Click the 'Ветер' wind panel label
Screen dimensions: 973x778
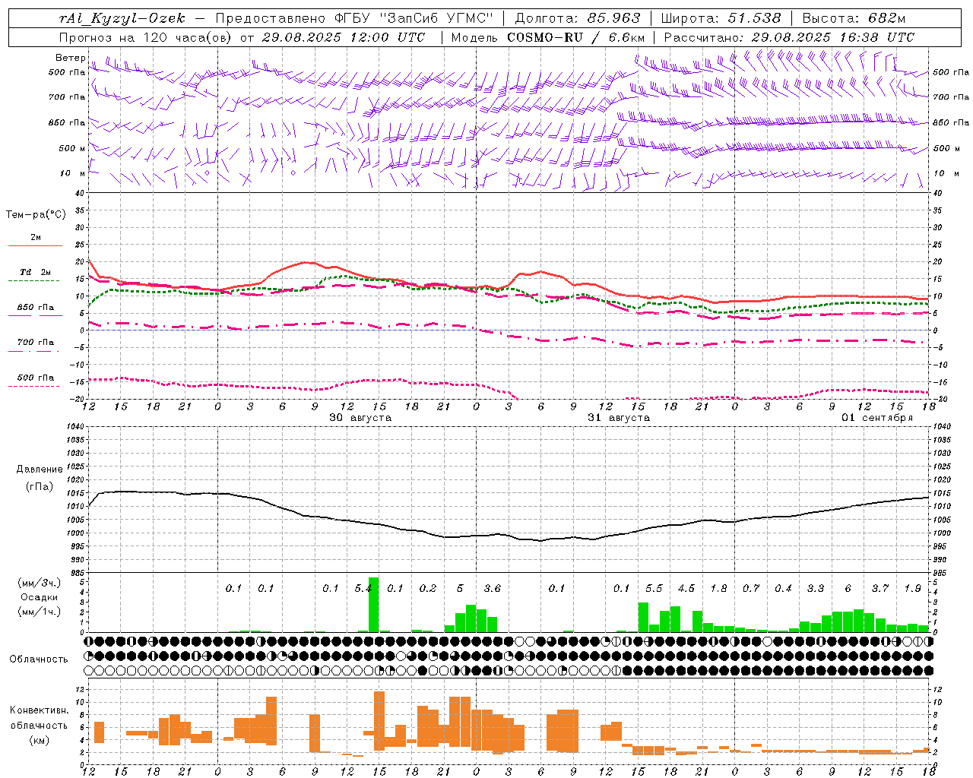coord(71,58)
